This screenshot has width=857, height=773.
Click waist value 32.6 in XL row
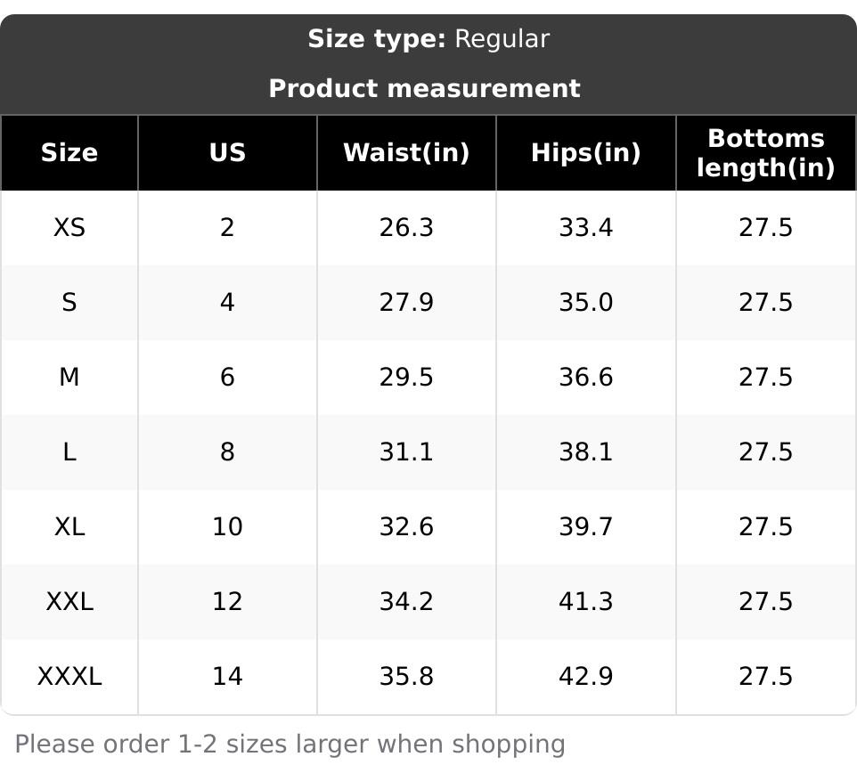406,527
